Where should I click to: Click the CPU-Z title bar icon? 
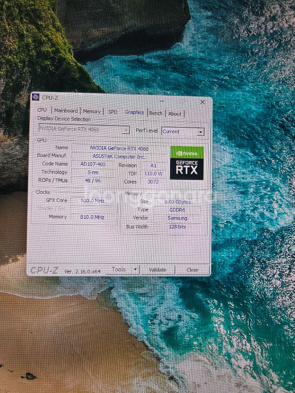pos(36,97)
